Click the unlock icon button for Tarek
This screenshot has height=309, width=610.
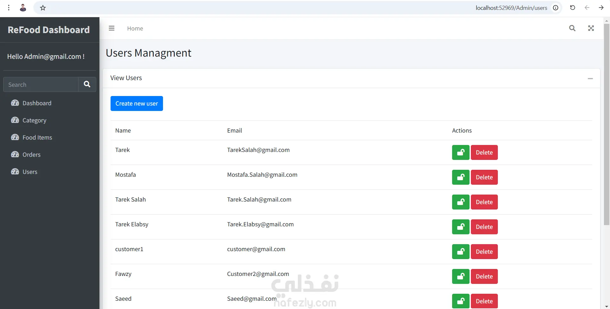461,152
